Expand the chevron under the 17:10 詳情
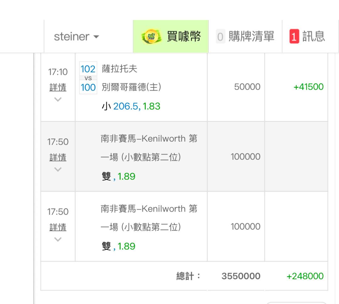Image resolution: width=339 pixels, height=304 pixels. 58,100
